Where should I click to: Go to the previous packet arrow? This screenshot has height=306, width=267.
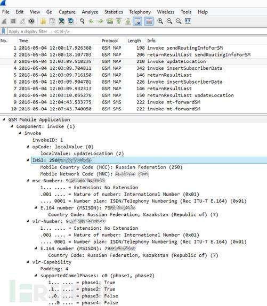click(x=91, y=21)
